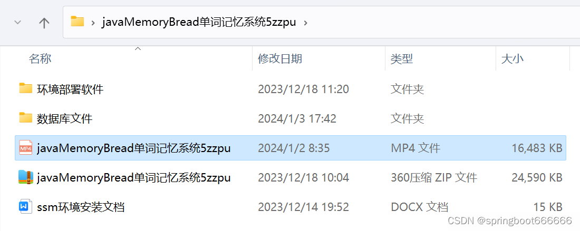Select the 360压缩 ZIP archive icon

pyautogui.click(x=25, y=177)
